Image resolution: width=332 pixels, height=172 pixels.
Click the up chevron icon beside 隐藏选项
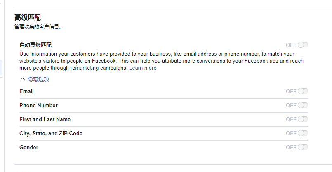point(22,79)
